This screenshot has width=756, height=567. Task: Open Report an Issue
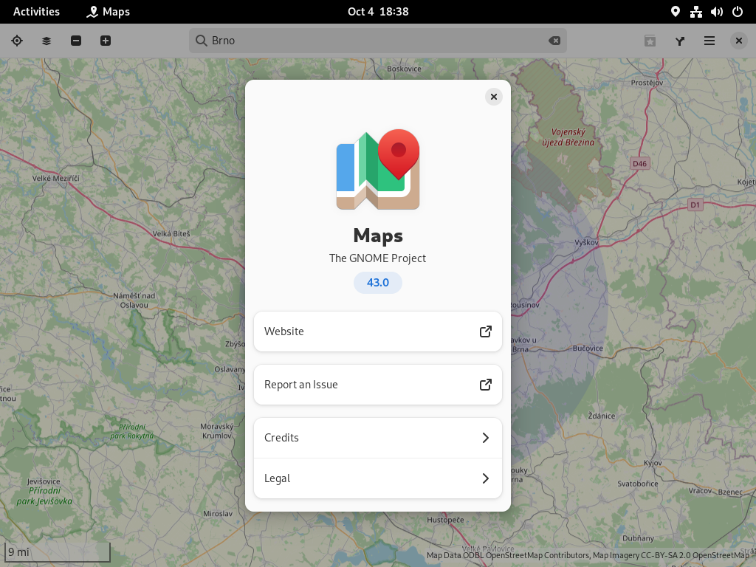378,384
